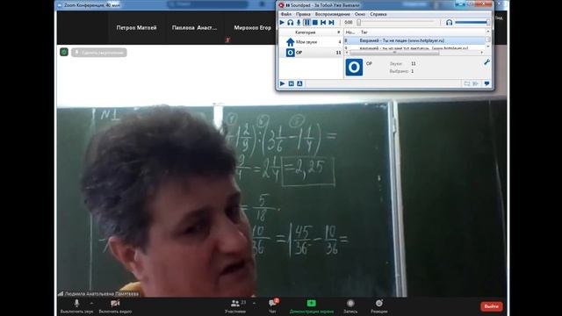Image resolution: width=562 pixels, height=316 pixels.
Task: Select participant tile Миронов Егор
Action: pos(252,27)
